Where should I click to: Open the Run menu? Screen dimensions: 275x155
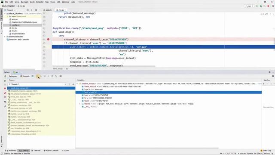(x=47, y=2)
